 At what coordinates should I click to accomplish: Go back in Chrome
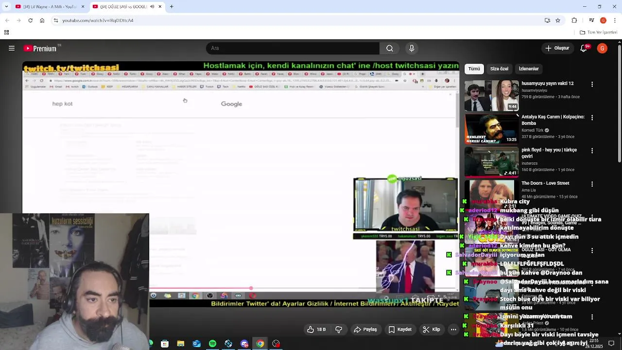(7, 20)
